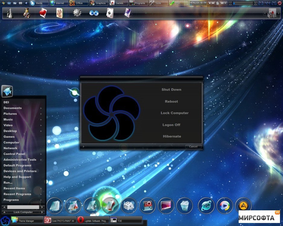Pause the music player

(x=225, y=3)
